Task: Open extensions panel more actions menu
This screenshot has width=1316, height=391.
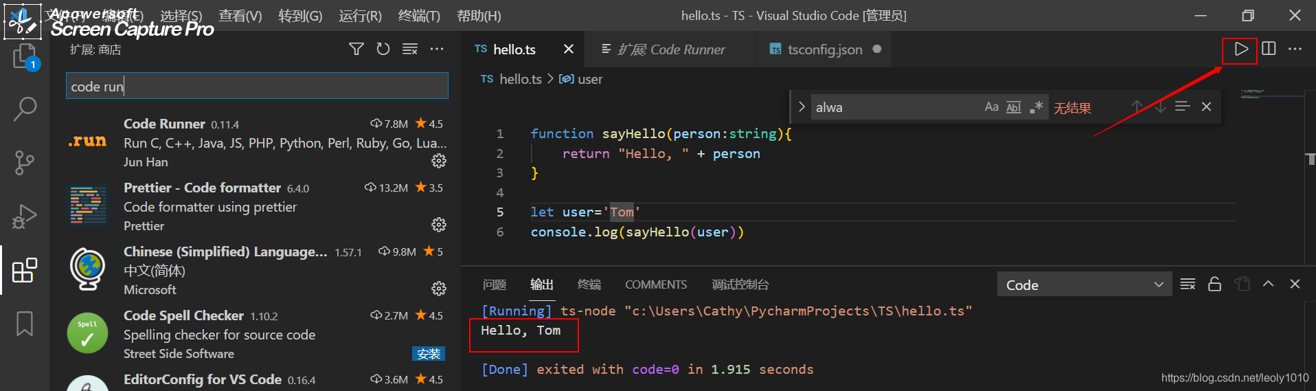Action: click(437, 49)
